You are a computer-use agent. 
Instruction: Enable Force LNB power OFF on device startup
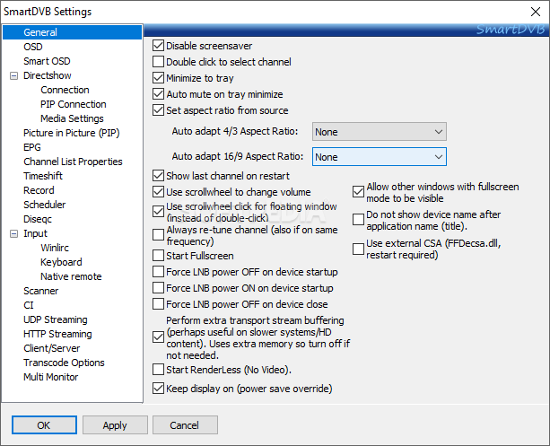pos(158,272)
